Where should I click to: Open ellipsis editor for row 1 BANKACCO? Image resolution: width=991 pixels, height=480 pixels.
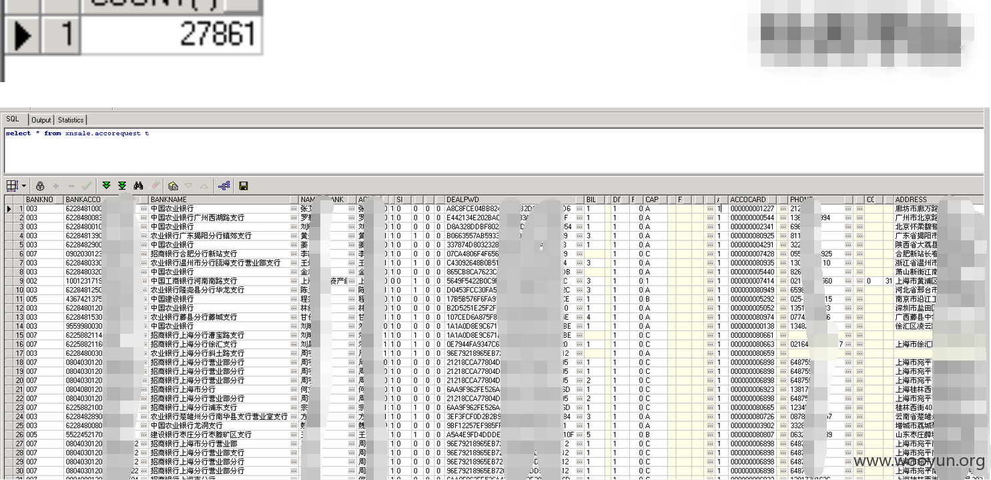click(x=143, y=209)
